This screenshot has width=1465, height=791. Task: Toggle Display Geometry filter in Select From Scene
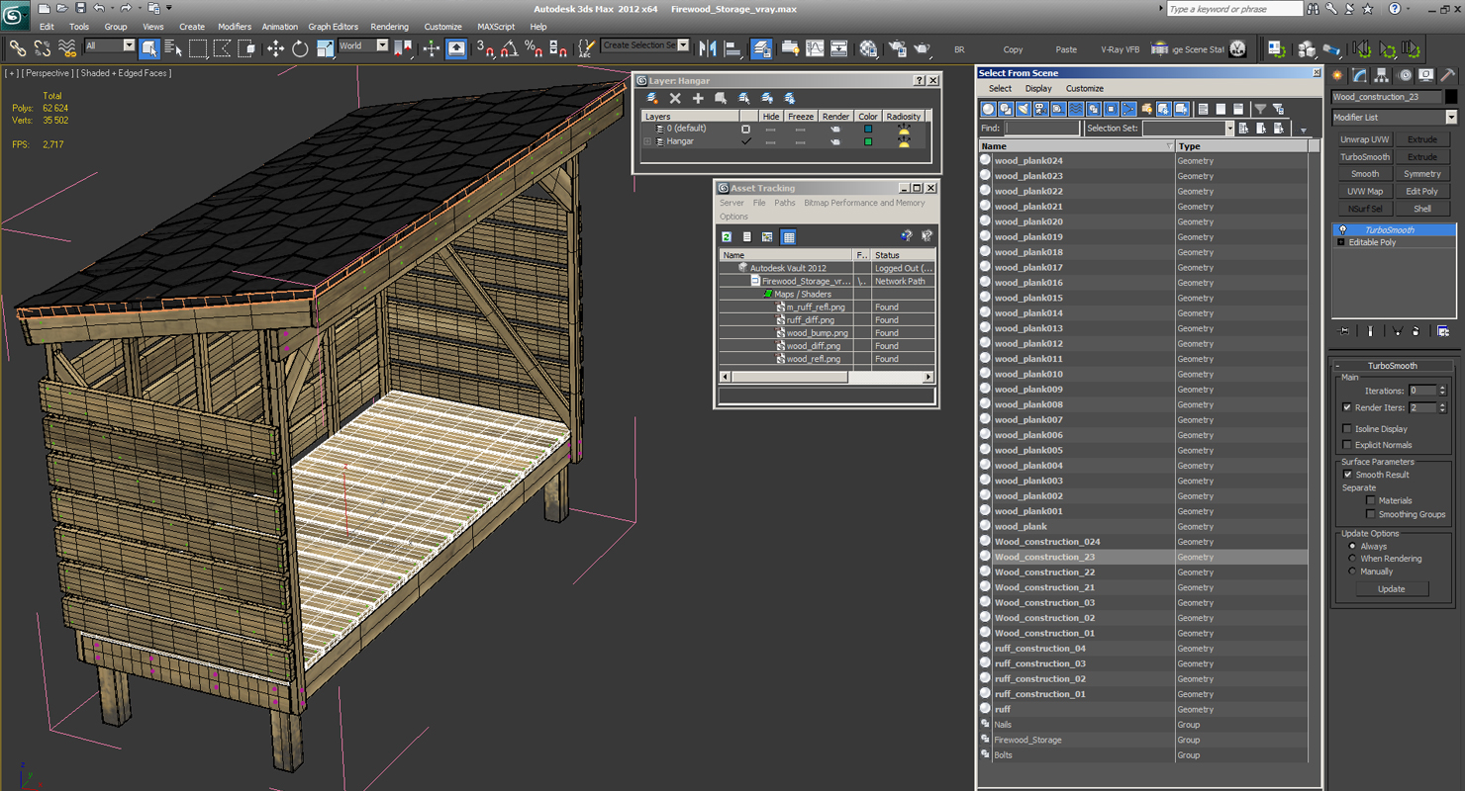tap(988, 109)
